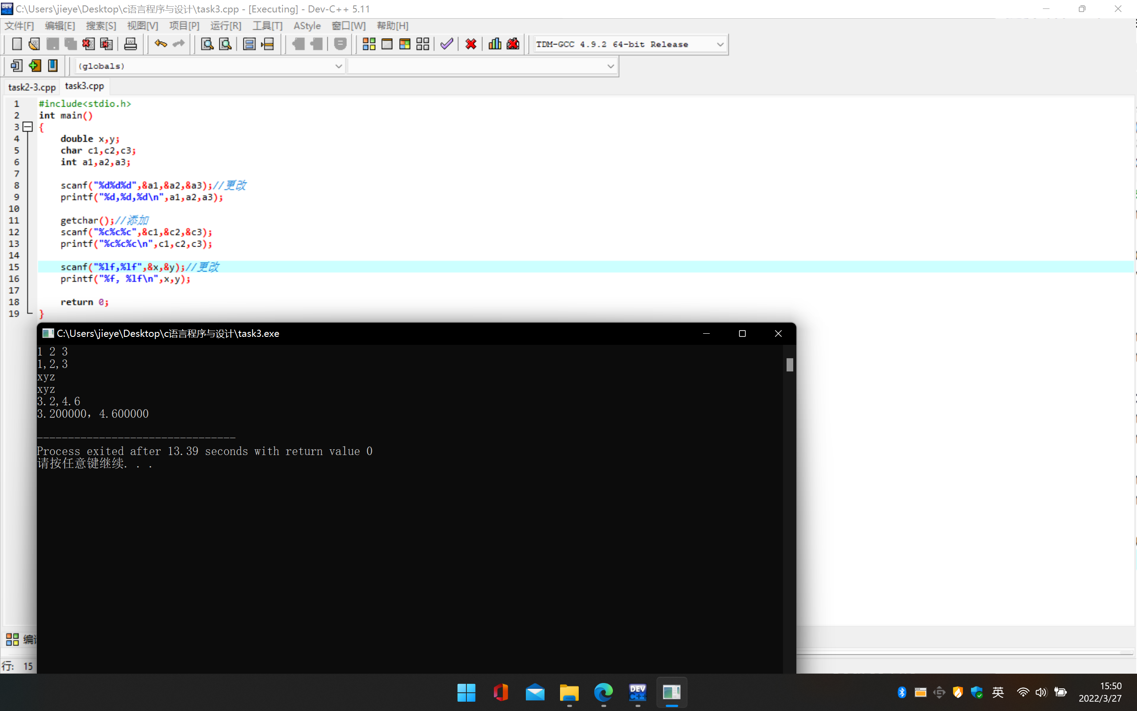Click the Insert green plus toolbar icon

(35, 66)
